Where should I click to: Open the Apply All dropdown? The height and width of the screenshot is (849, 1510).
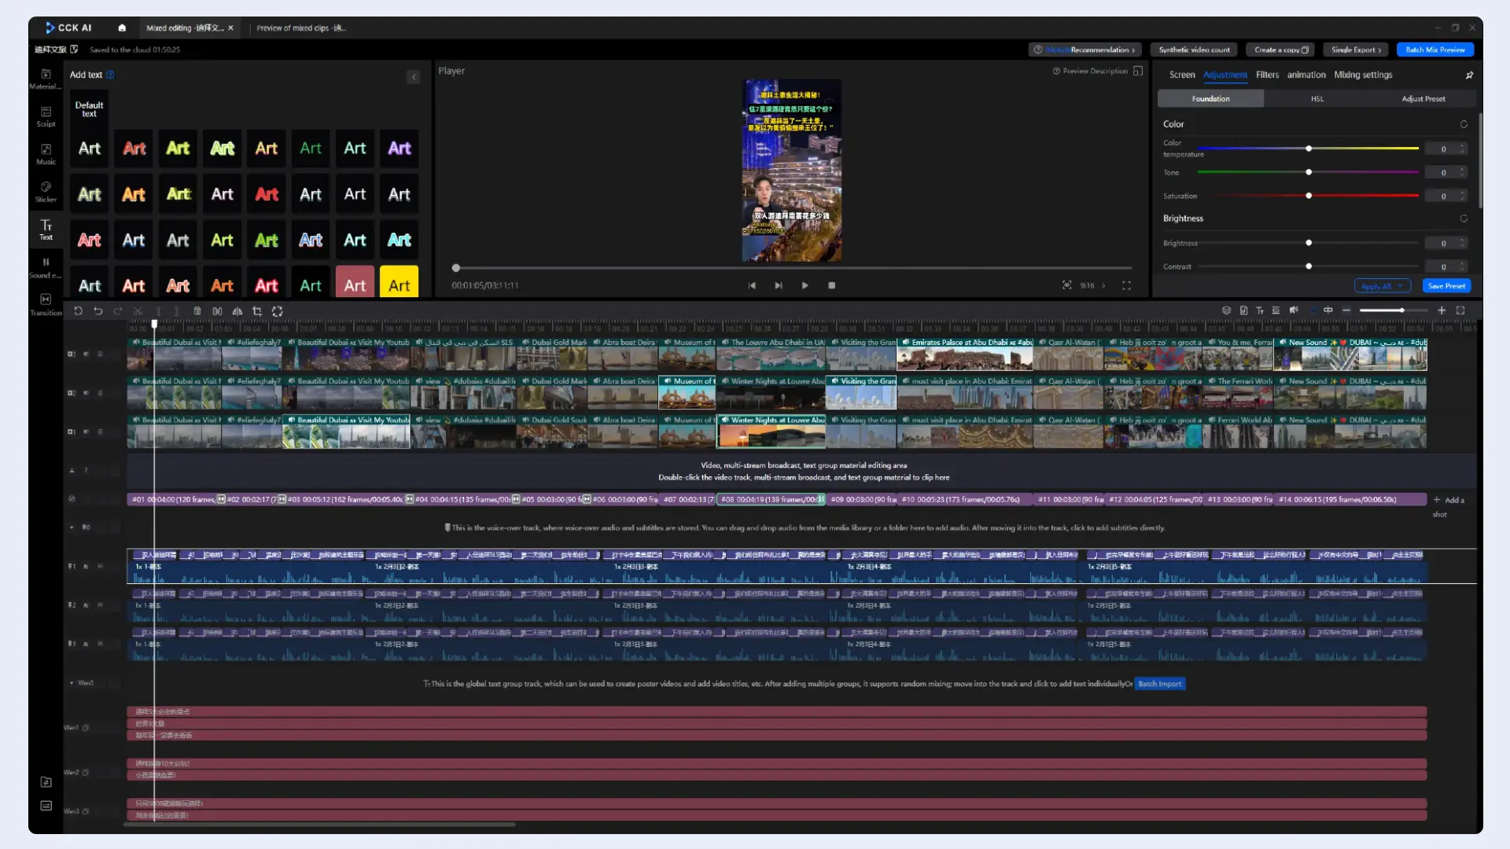(1382, 286)
